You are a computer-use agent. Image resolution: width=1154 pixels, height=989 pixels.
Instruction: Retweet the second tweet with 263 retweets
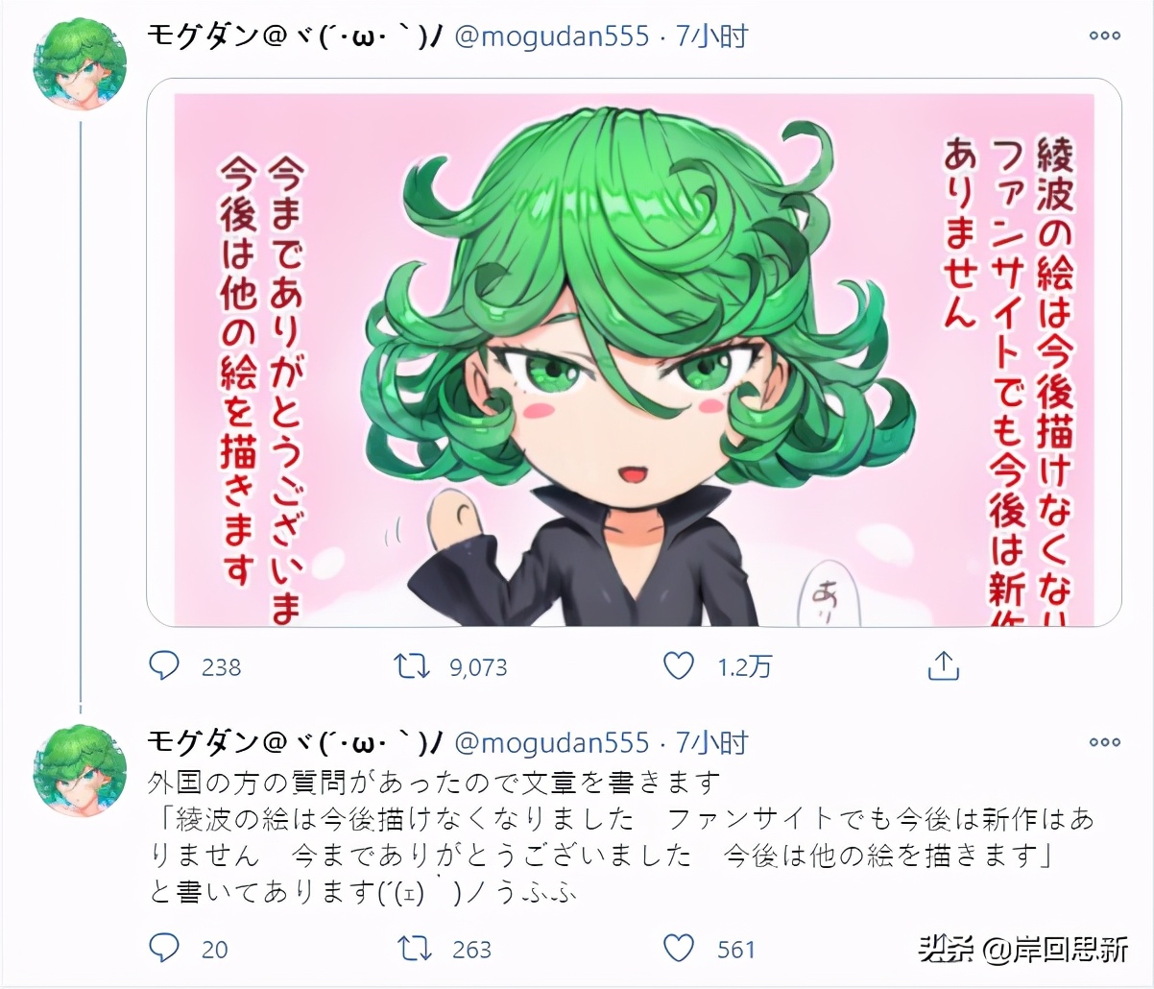pos(414,949)
